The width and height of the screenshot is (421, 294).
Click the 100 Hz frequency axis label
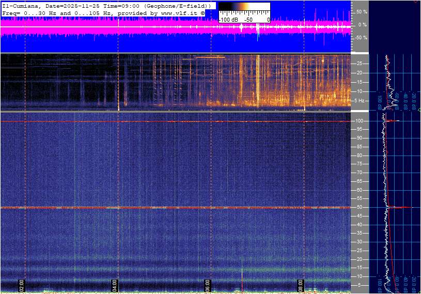pyautogui.click(x=360, y=121)
